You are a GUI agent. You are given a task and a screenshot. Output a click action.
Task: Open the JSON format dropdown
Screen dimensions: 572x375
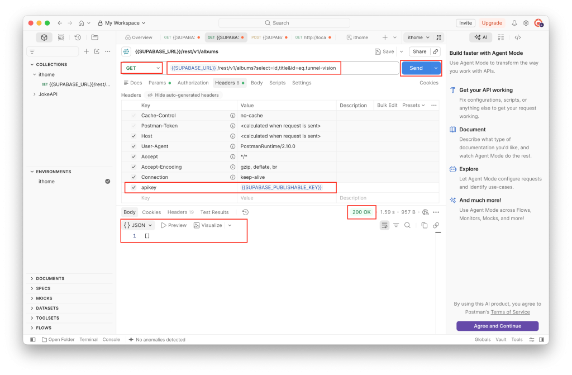(139, 225)
